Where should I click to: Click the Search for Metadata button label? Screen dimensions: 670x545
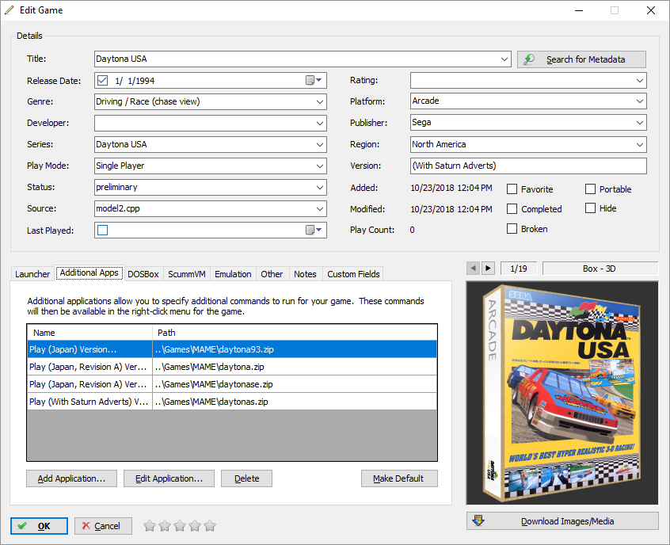585,59
